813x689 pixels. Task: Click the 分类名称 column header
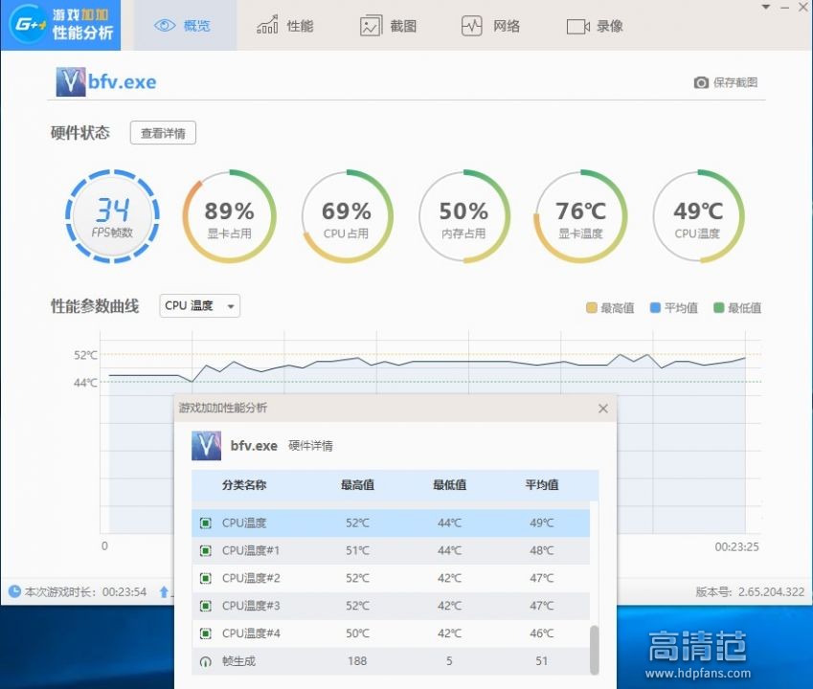243,485
